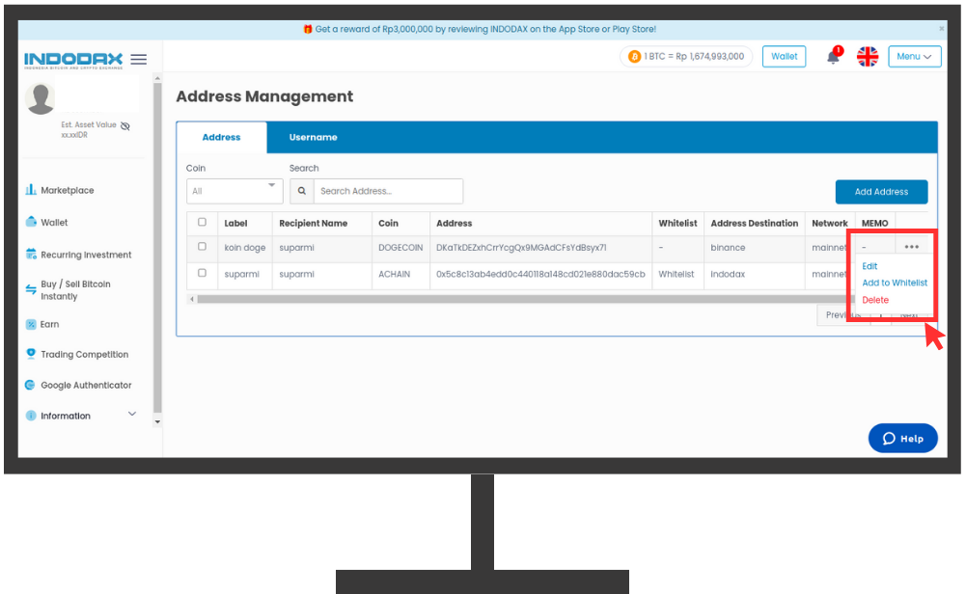This screenshot has height=594, width=966.
Task: Switch to the Address tab
Action: coord(221,137)
